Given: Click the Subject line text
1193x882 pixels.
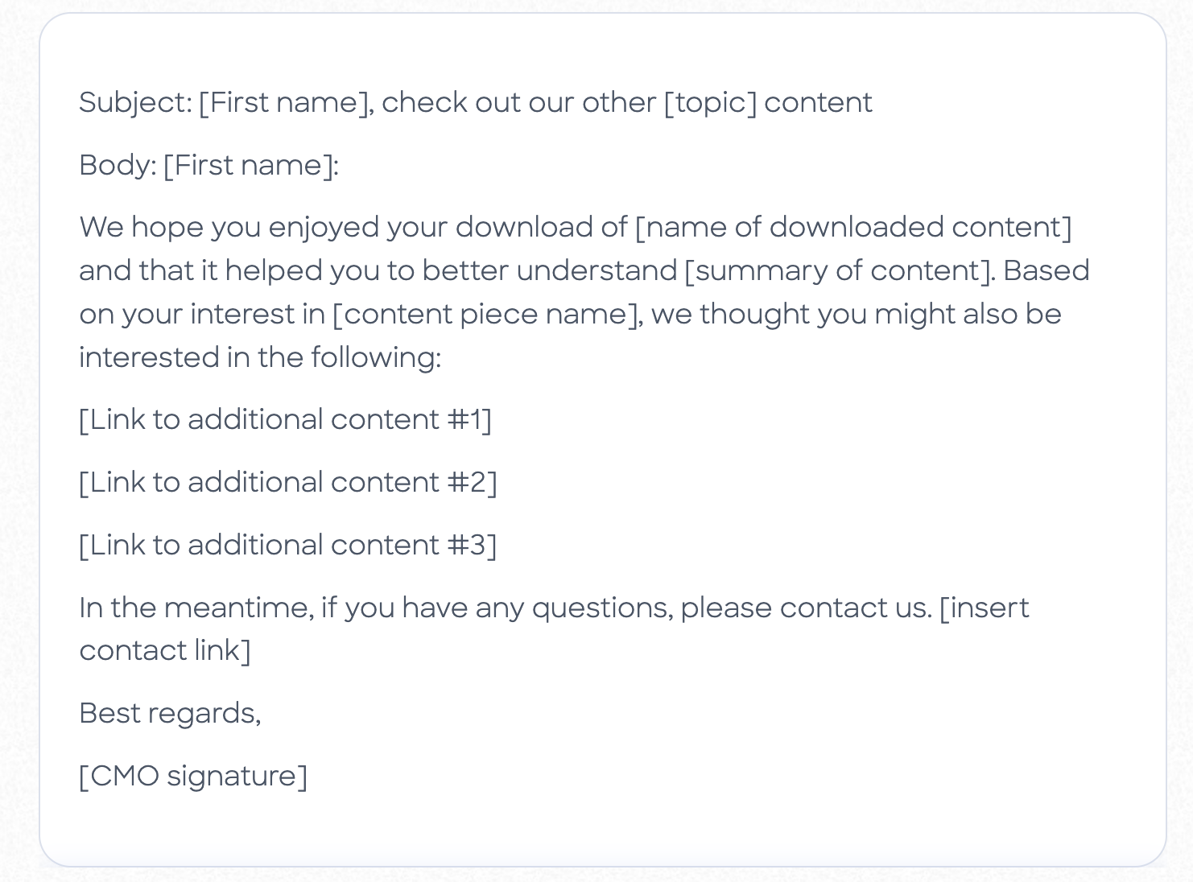Looking at the screenshot, I should pyautogui.click(x=475, y=103).
